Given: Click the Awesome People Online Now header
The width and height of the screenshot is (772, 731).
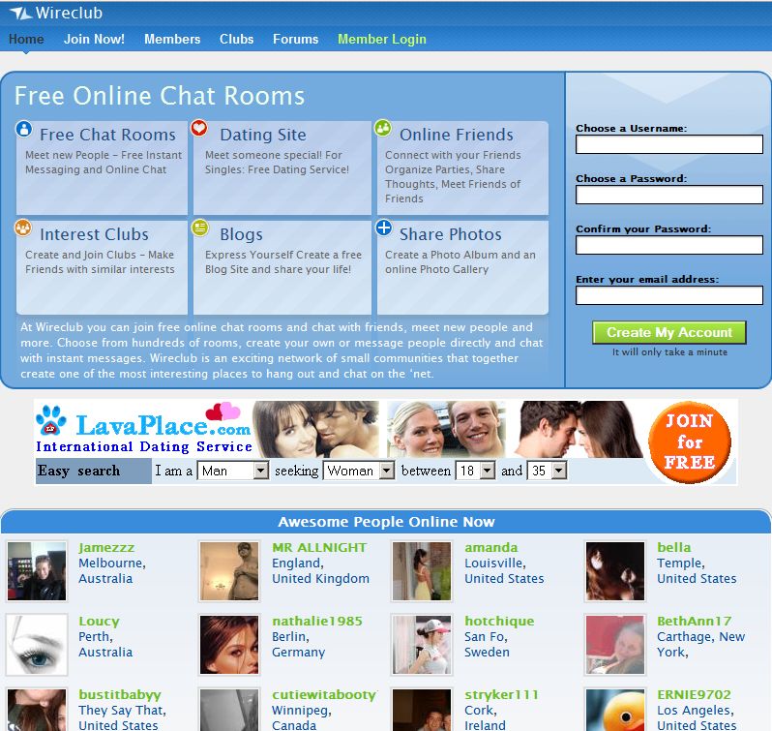Looking at the screenshot, I should (386, 522).
